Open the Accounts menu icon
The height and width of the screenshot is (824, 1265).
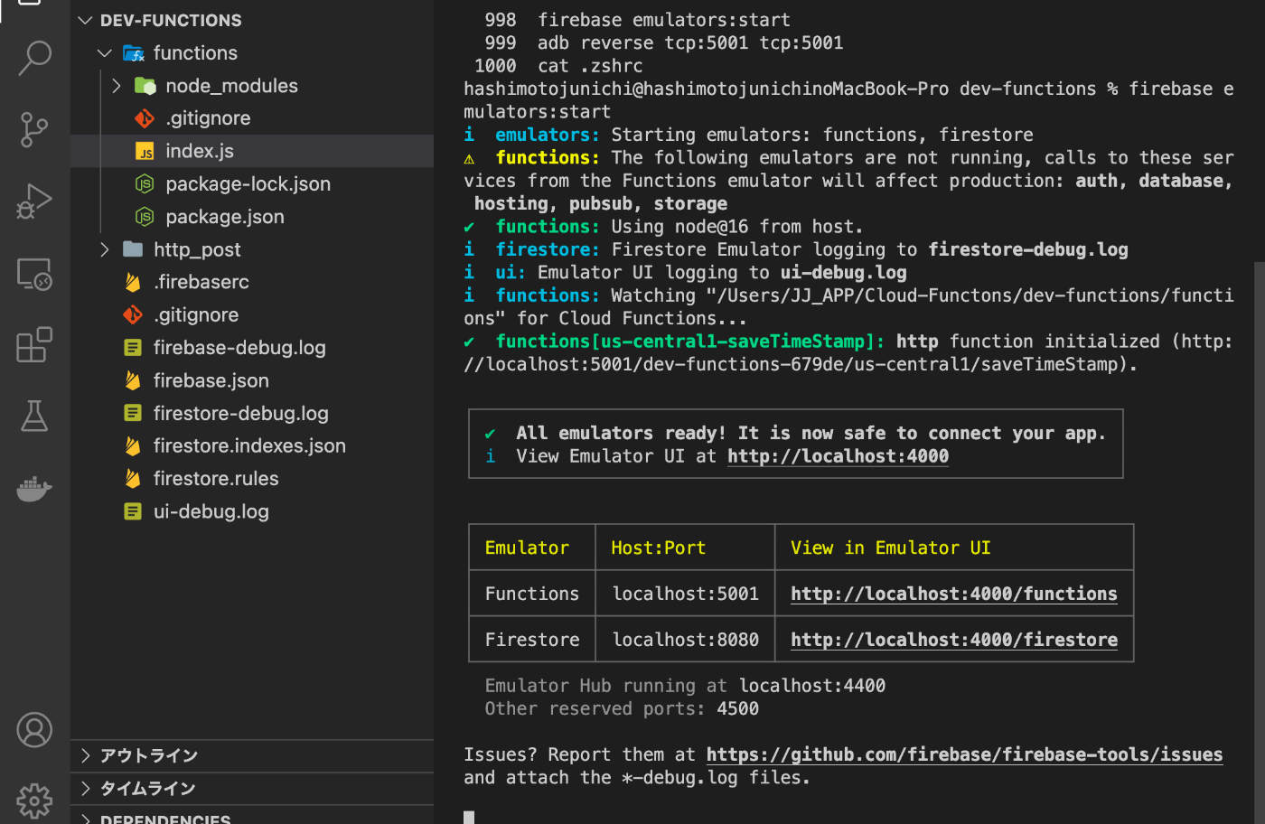coord(34,729)
